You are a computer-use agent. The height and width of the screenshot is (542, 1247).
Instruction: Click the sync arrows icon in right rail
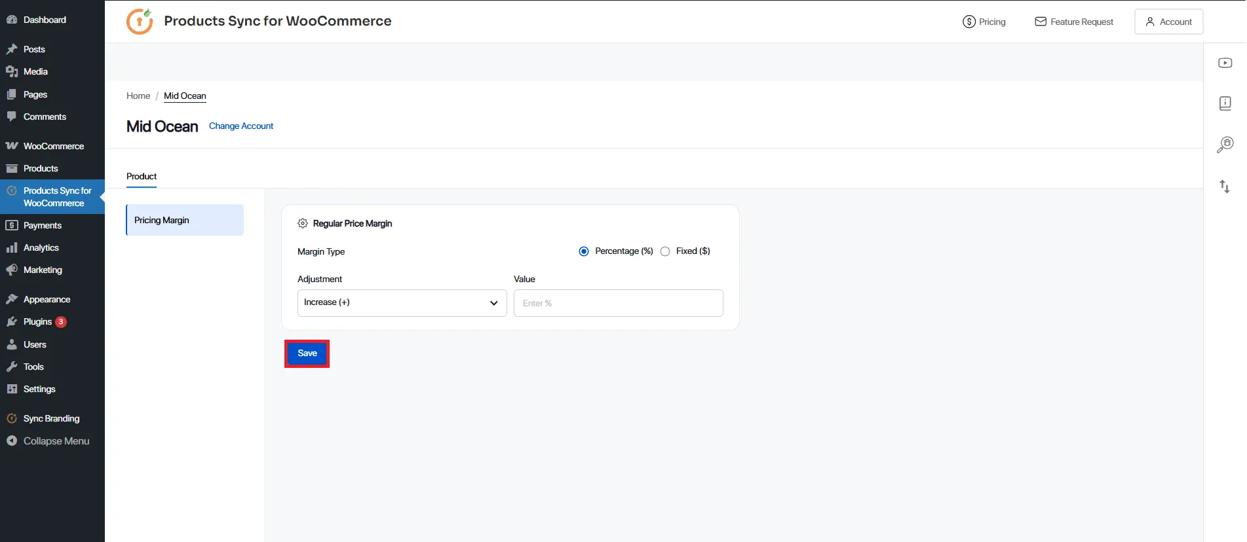[x=1225, y=187]
